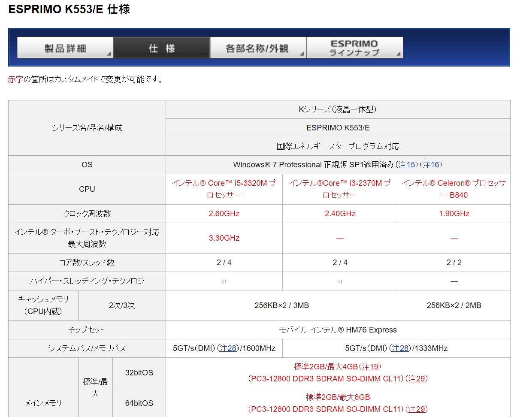The image size is (514, 417).
Task: Select the "Windows® 7 Professional 正規版" text
Action: coord(290,165)
